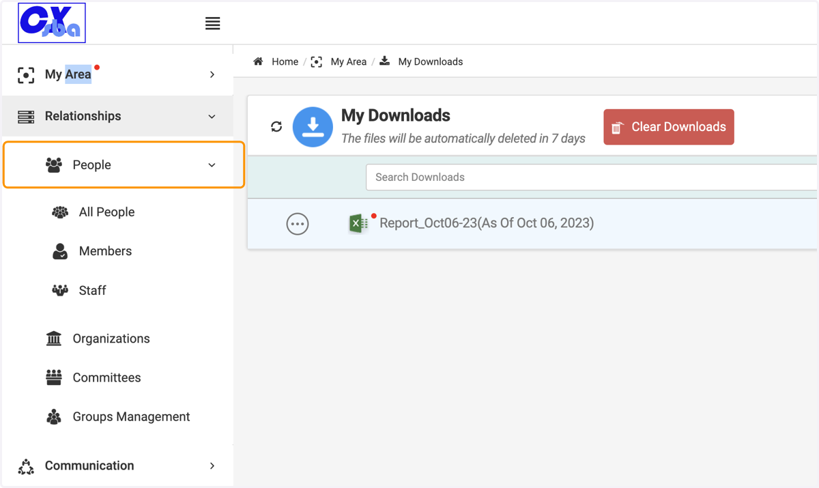Click the CXba logo

52,23
